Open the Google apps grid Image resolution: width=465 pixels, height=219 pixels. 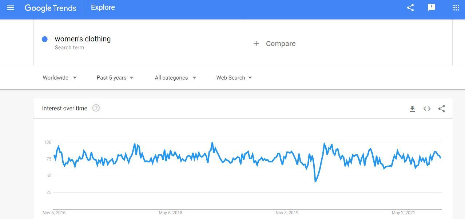[456, 8]
